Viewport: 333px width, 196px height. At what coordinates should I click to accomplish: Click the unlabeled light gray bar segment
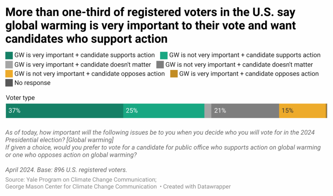coord(208,111)
